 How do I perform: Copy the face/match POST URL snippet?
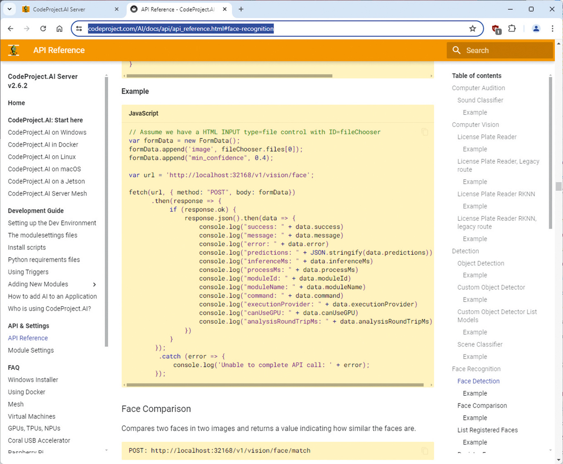click(x=425, y=451)
